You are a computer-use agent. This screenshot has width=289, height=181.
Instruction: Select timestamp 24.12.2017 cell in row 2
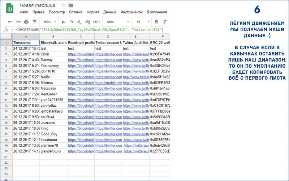(26, 49)
